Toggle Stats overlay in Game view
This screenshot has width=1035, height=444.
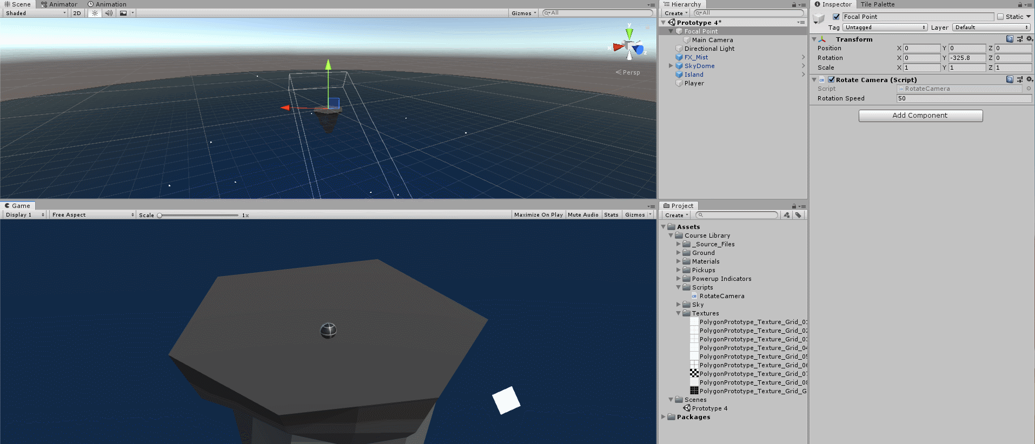(x=611, y=215)
